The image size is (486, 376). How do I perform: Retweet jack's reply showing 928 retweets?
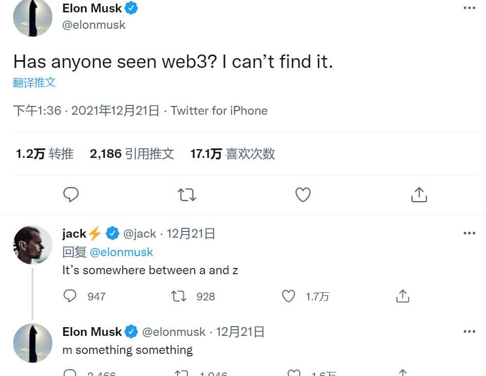(x=179, y=296)
